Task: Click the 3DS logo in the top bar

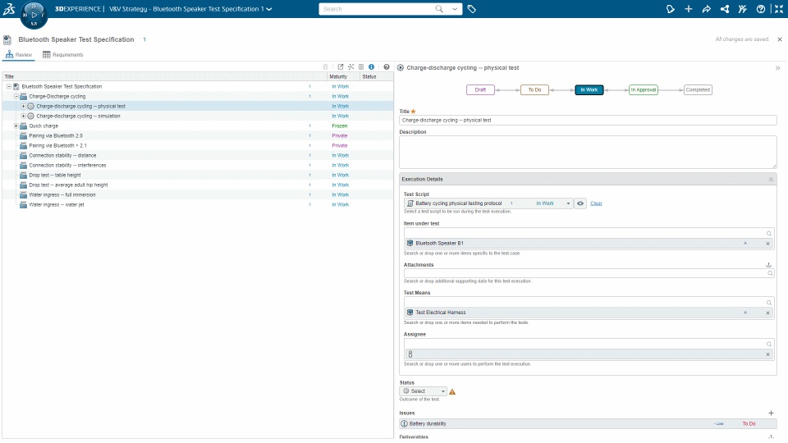Action: [9, 8]
